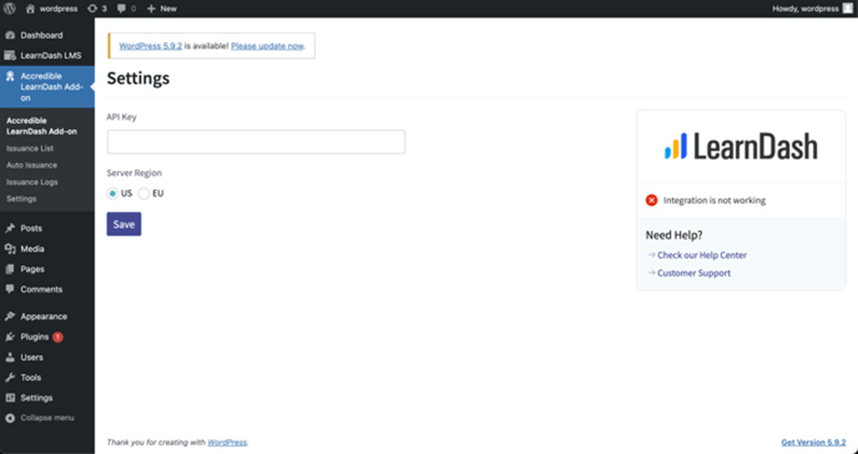The height and width of the screenshot is (454, 858).
Task: View Issuance Logs submenu
Action: coord(32,182)
